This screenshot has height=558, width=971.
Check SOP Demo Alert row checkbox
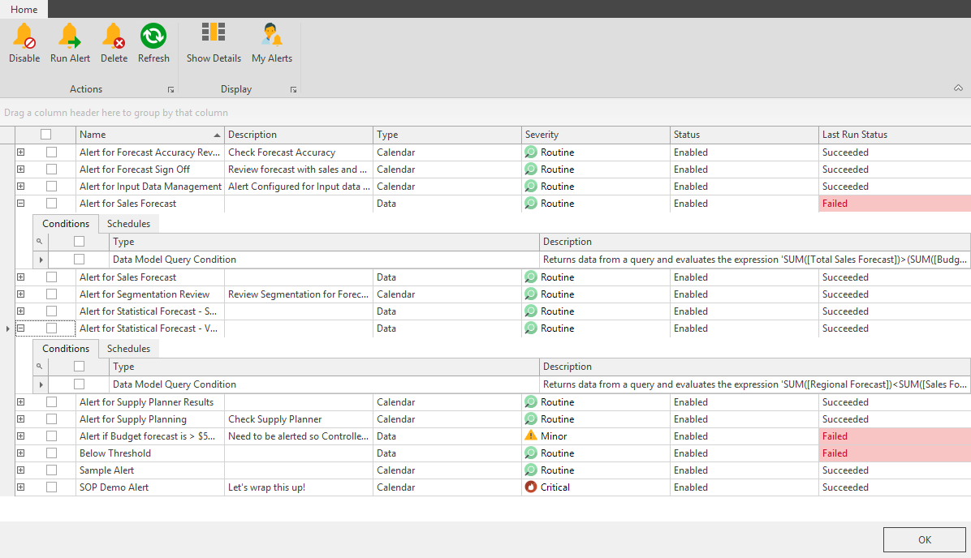(51, 487)
